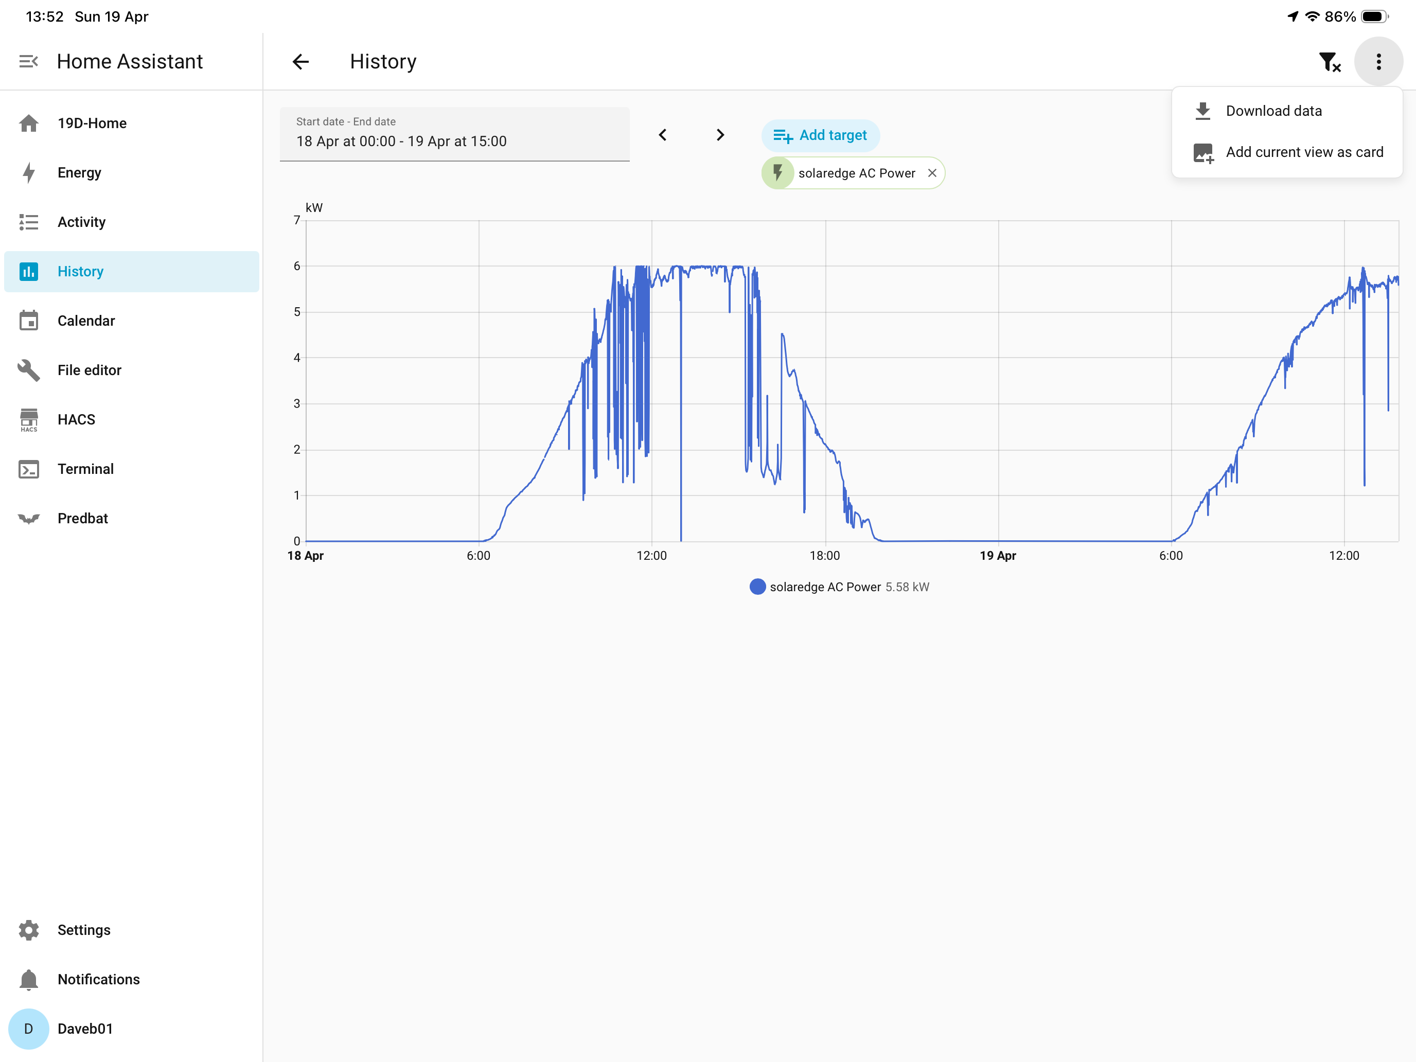The height and width of the screenshot is (1062, 1416).
Task: Select Download data menu entry
Action: (x=1287, y=111)
